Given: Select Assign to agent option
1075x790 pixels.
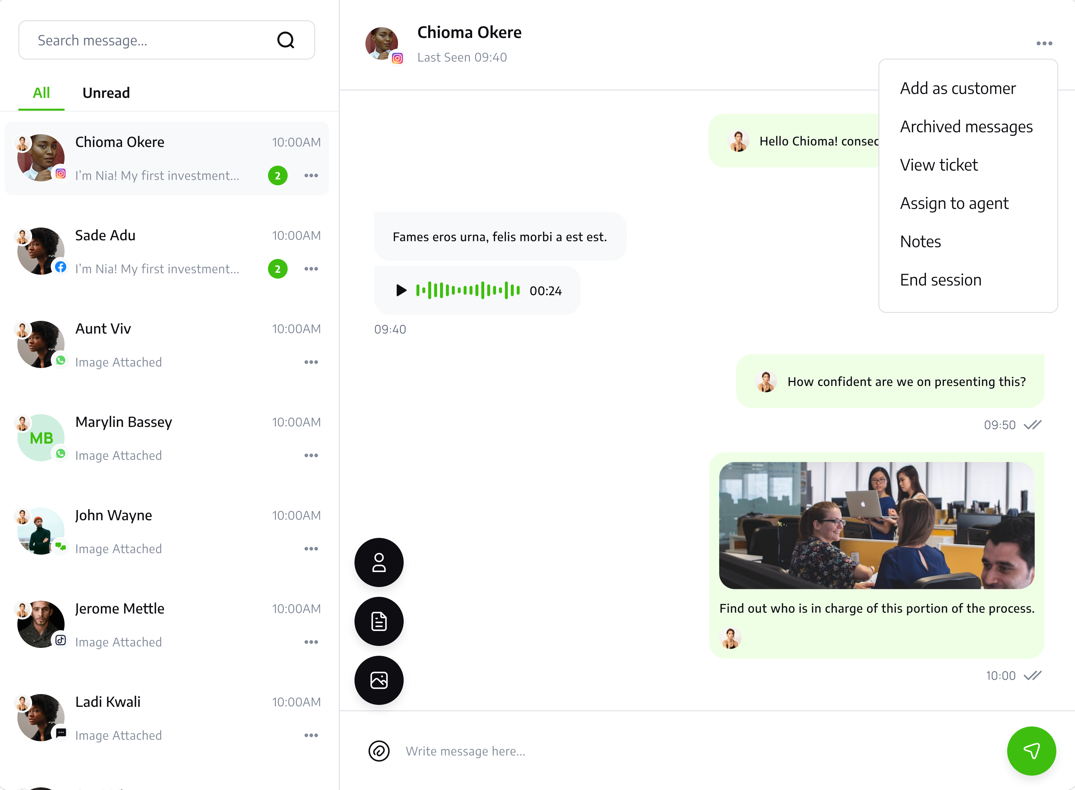Looking at the screenshot, I should 954,203.
